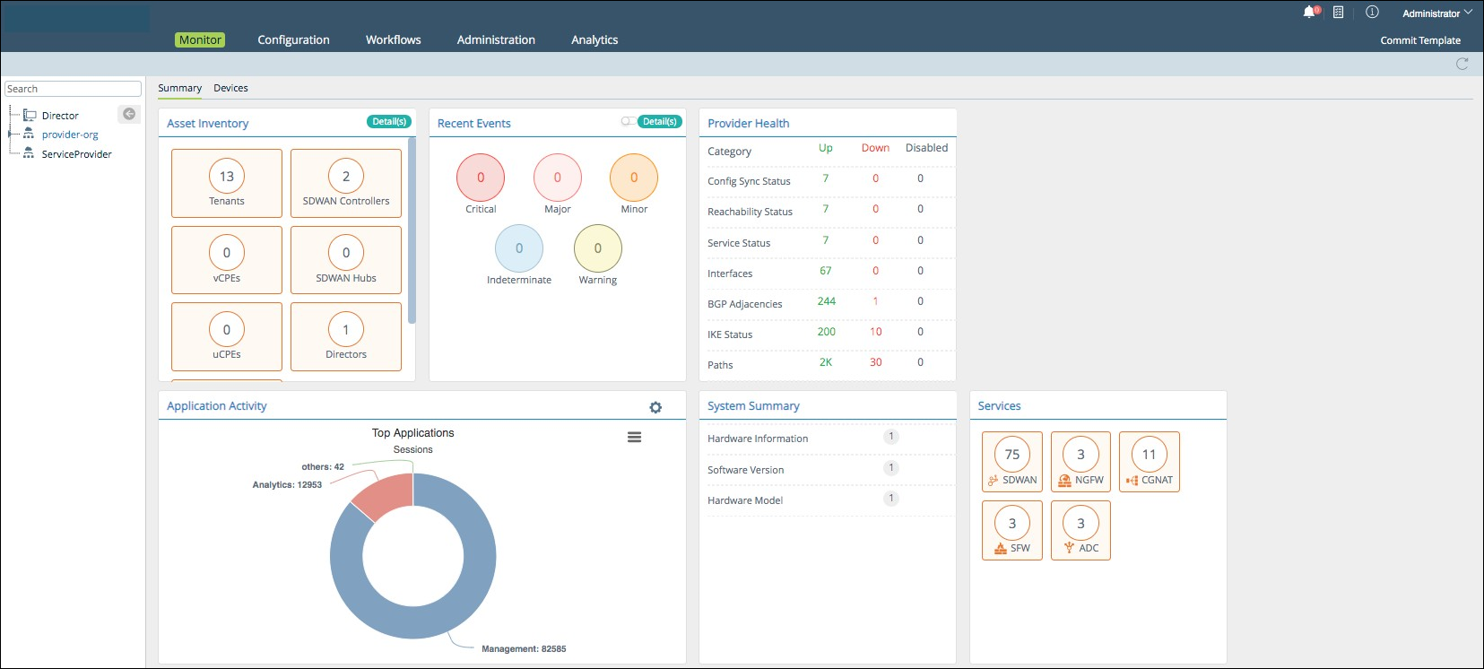Image resolution: width=1484 pixels, height=669 pixels.
Task: Click the task list icon in header
Action: tap(1338, 13)
